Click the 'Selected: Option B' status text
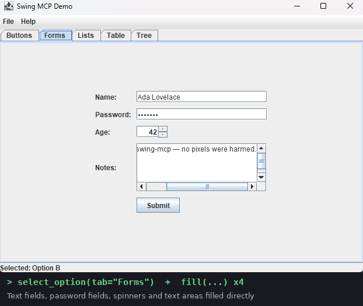The width and height of the screenshot is (363, 306). tap(30, 268)
